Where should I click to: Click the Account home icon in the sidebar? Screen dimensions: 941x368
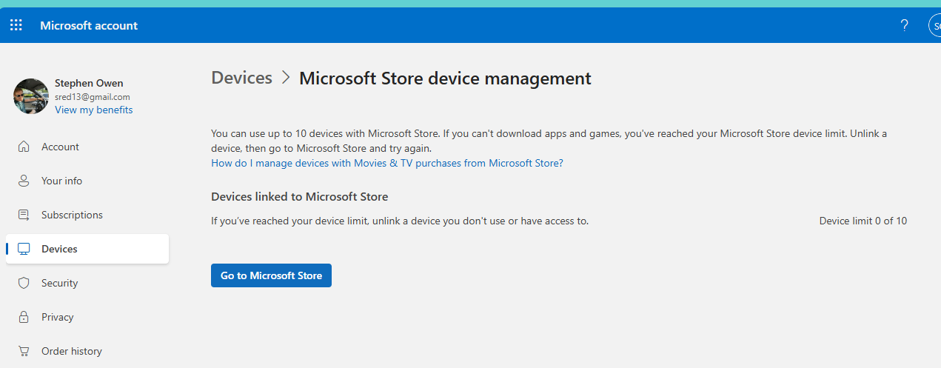(x=24, y=147)
